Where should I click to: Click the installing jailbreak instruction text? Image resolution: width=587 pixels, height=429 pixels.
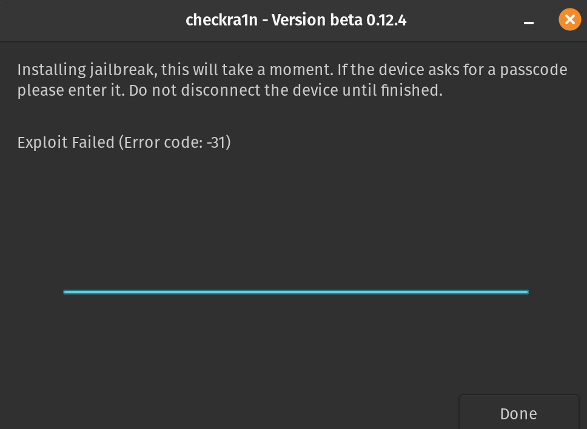pyautogui.click(x=291, y=80)
